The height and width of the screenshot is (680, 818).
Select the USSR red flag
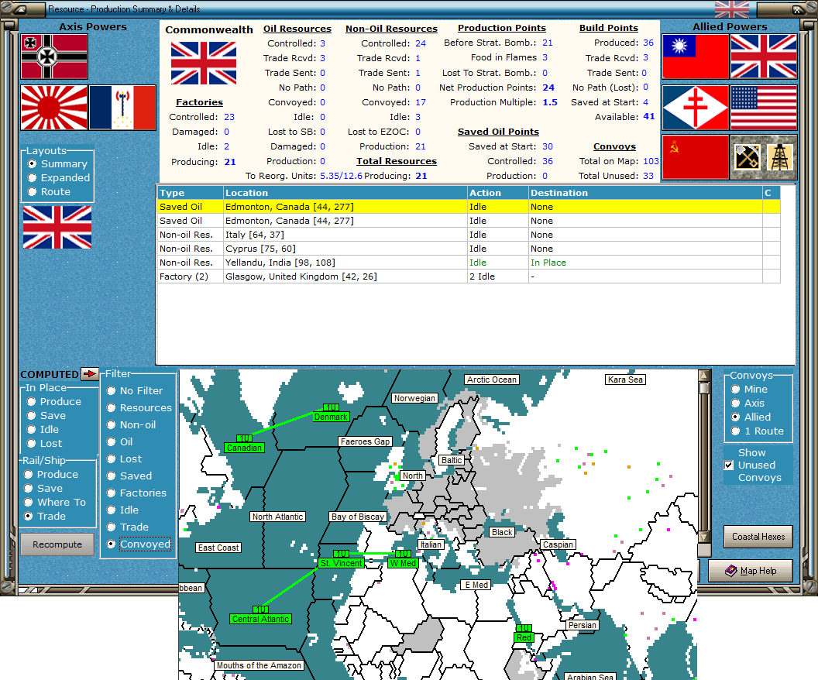point(696,157)
